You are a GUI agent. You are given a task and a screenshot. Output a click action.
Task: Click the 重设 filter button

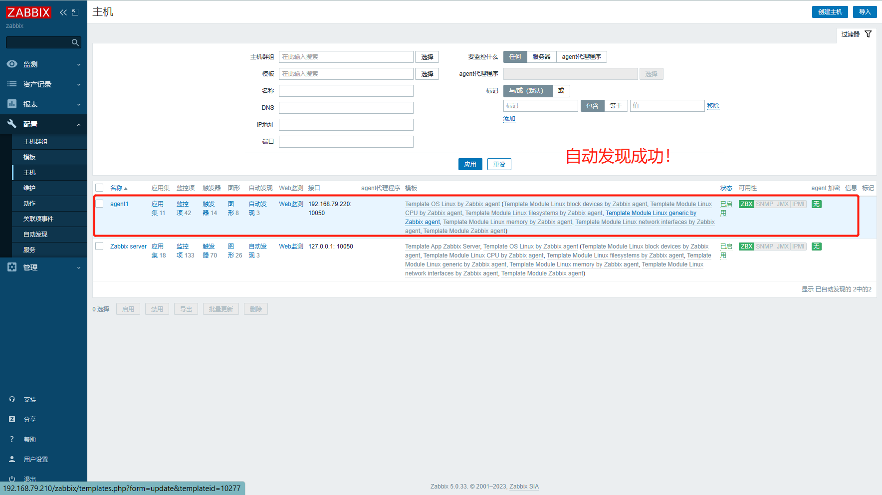499,164
